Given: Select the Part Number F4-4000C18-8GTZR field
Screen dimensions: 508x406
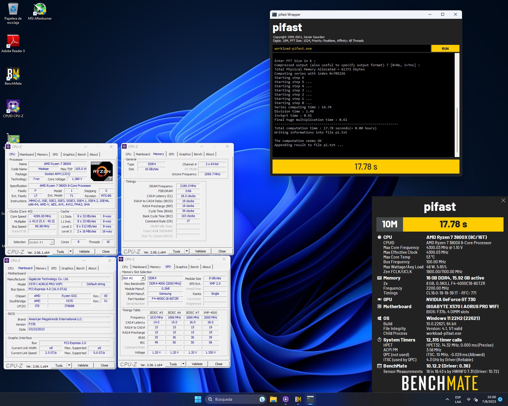Looking at the screenshot, I should (x=165, y=299).
